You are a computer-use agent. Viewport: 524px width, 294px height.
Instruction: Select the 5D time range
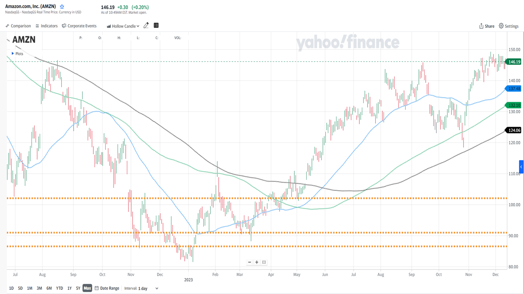[20, 288]
